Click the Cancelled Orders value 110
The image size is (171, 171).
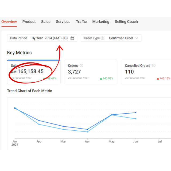[x=129, y=72]
